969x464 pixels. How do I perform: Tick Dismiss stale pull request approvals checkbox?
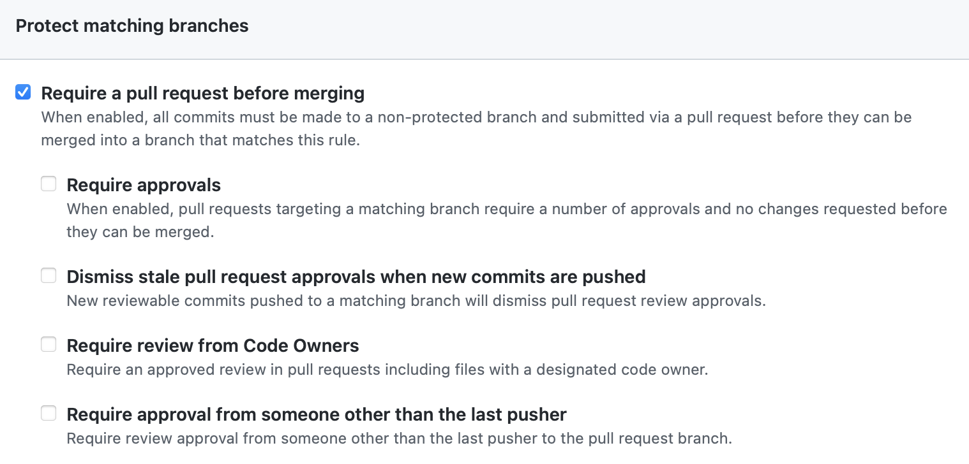pyautogui.click(x=49, y=276)
